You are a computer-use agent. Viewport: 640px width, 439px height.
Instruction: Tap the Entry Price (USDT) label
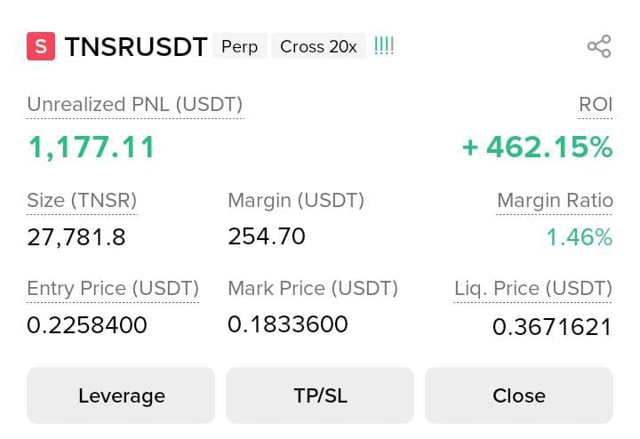point(113,289)
